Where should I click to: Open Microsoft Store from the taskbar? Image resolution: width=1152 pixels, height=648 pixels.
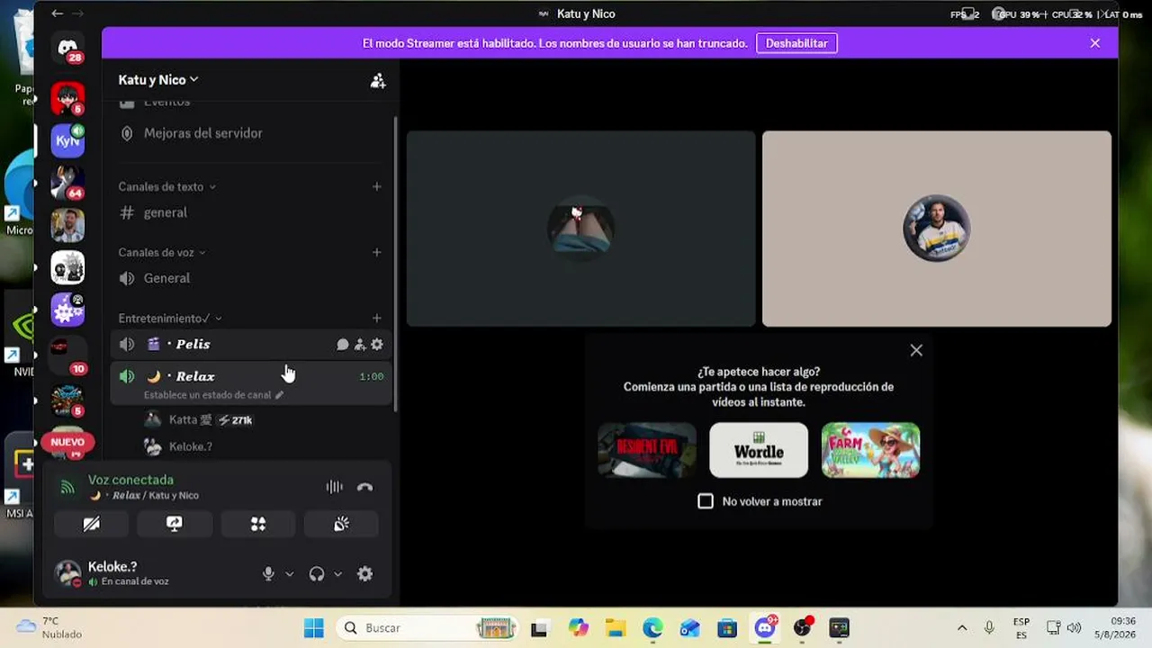pos(727,627)
